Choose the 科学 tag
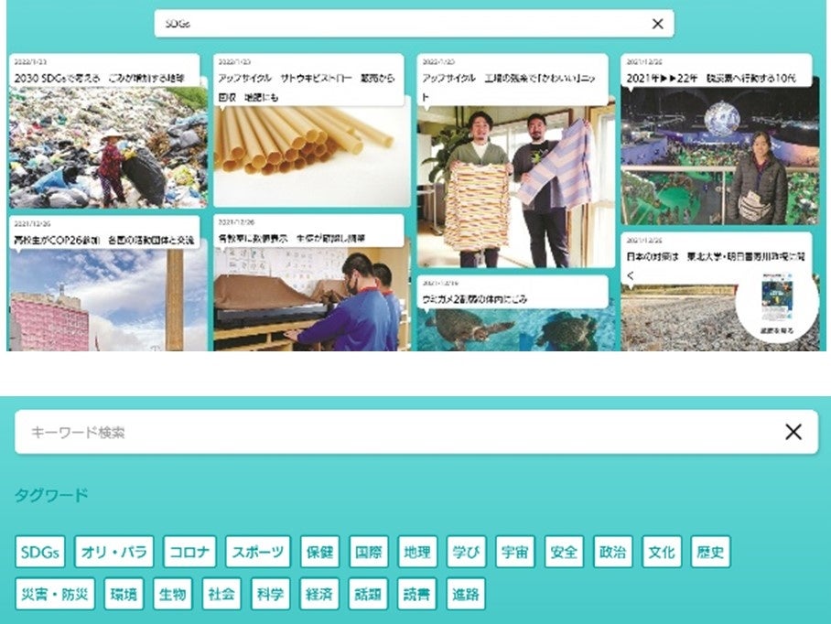The height and width of the screenshot is (624, 831). (270, 594)
